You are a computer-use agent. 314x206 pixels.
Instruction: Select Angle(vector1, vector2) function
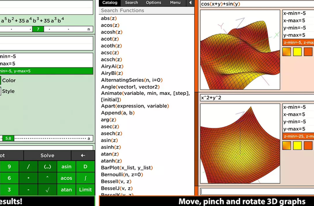pyautogui.click(x=130, y=86)
